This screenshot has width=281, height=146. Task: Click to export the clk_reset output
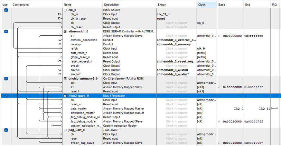[x=176, y=27]
